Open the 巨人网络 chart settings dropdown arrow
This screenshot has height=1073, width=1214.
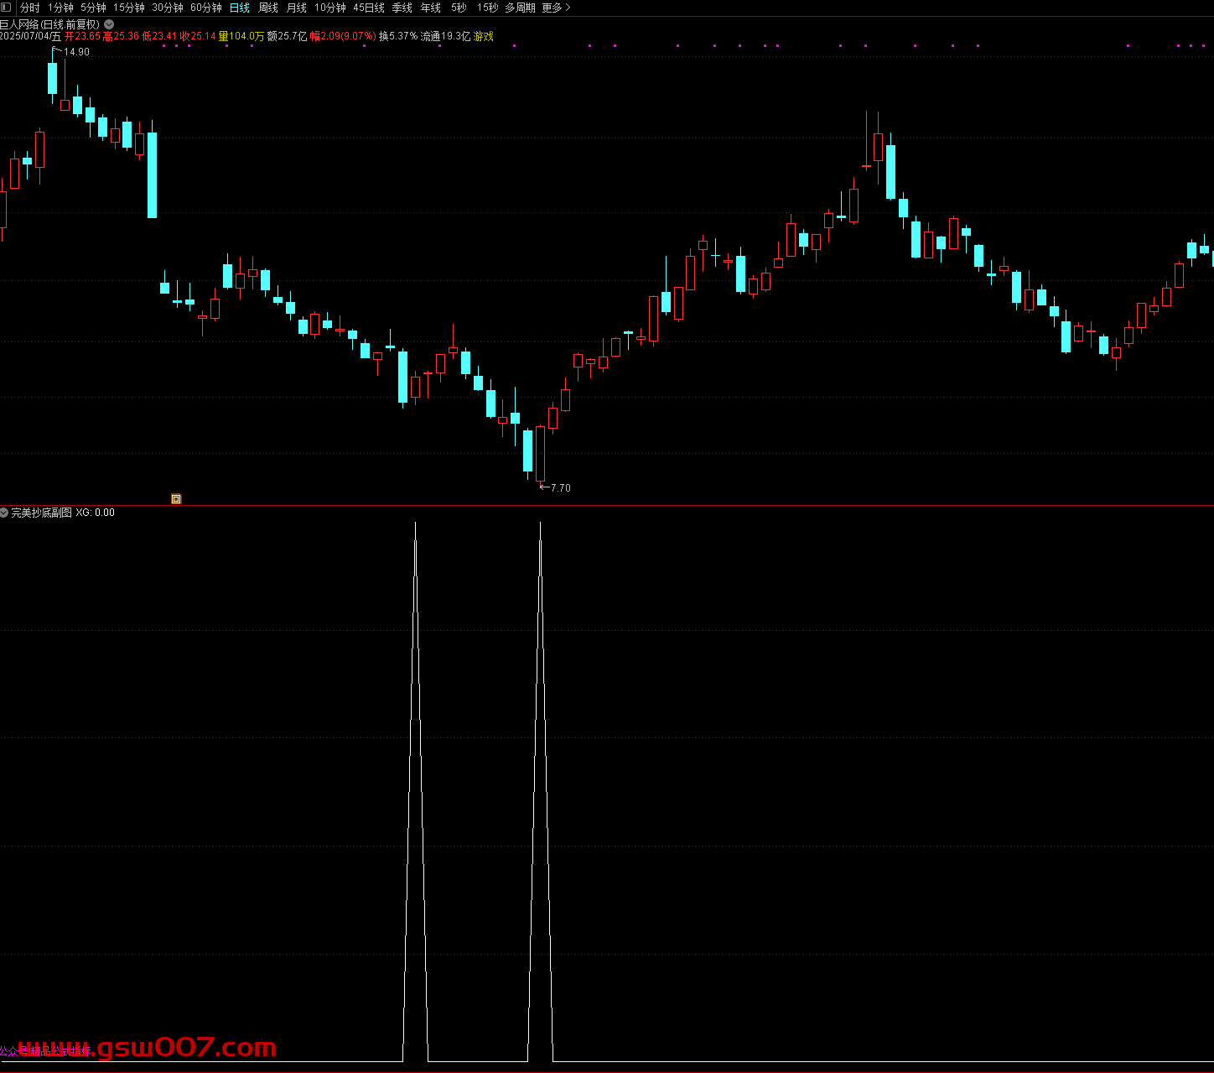tap(109, 24)
